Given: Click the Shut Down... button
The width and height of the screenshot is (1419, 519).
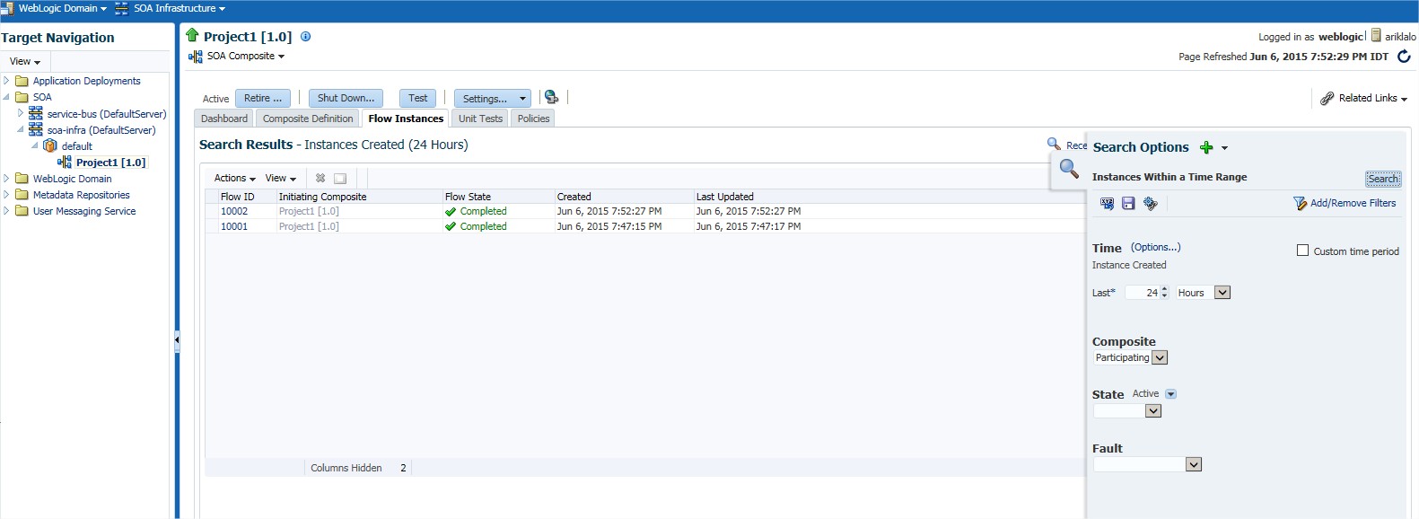Looking at the screenshot, I should click(x=346, y=99).
